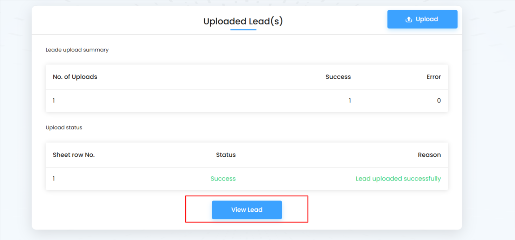Select the Success count value in the summary
Viewport: 515px width, 240px height.
coord(350,101)
